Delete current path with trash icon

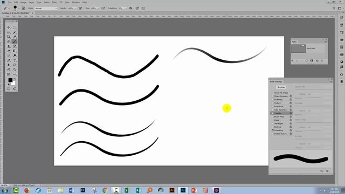coord(322,60)
